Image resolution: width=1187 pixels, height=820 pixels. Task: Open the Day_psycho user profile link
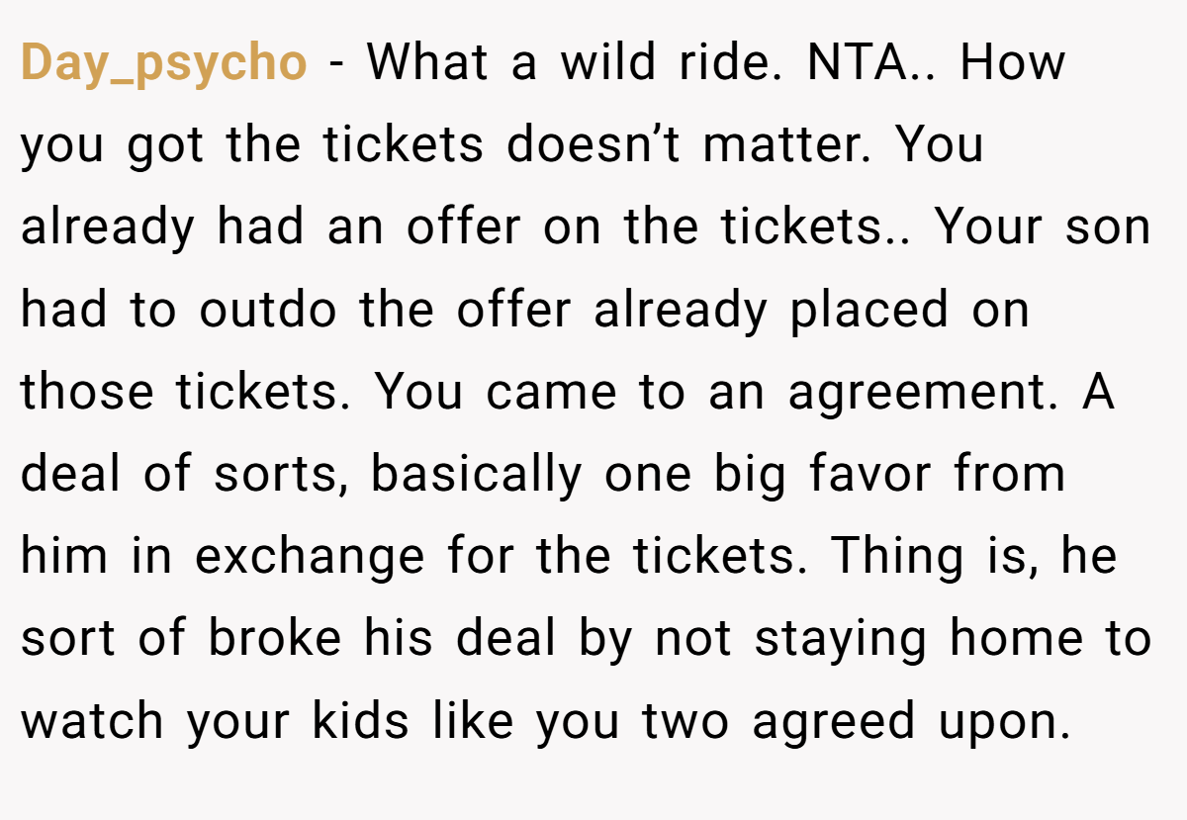coord(164,63)
